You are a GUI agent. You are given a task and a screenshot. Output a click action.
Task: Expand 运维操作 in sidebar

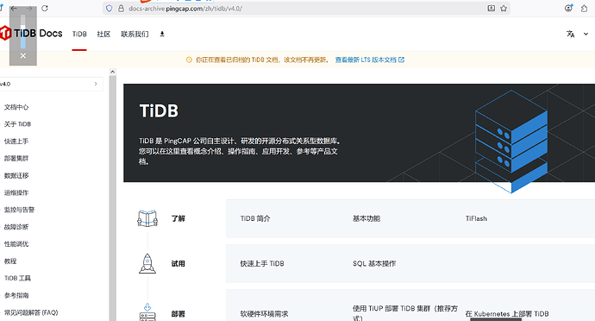click(x=16, y=192)
